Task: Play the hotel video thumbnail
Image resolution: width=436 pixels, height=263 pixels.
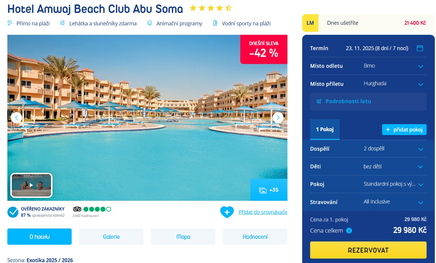Action: (31, 185)
